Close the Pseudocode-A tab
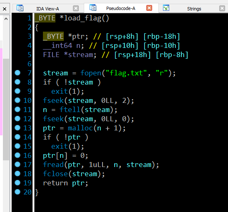 [149, 8]
